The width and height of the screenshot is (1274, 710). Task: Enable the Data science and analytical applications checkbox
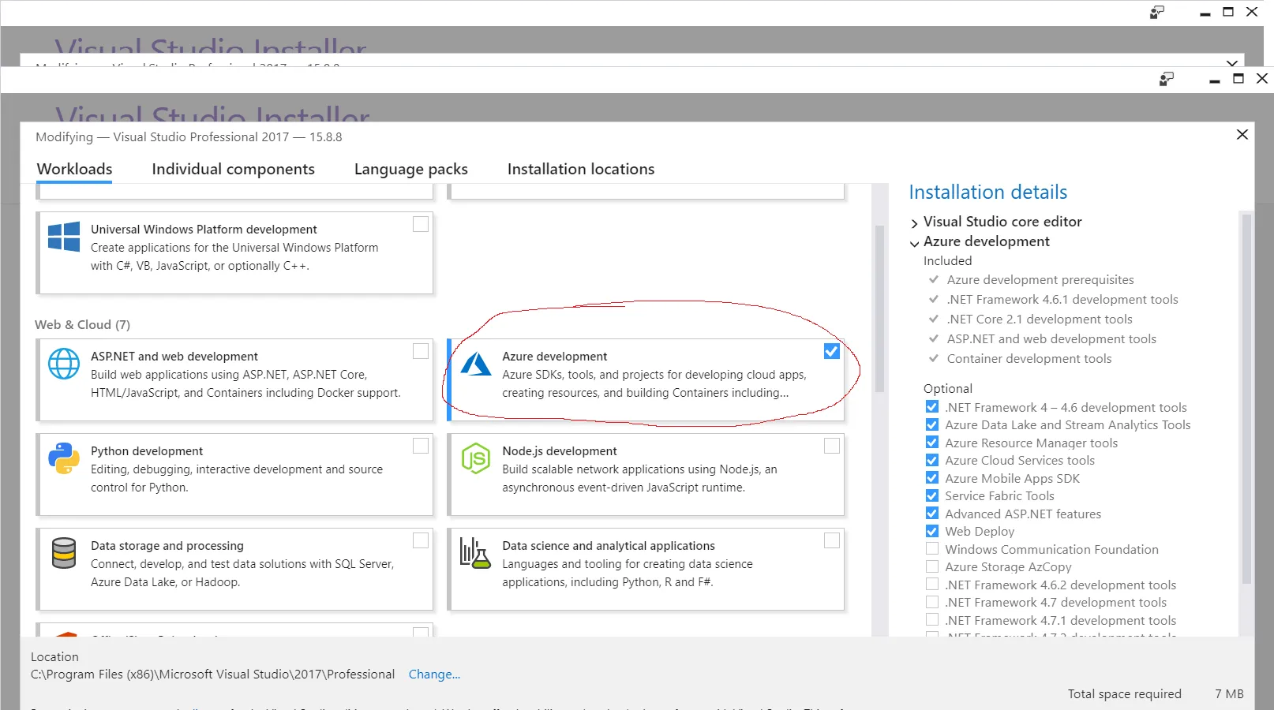pos(832,540)
